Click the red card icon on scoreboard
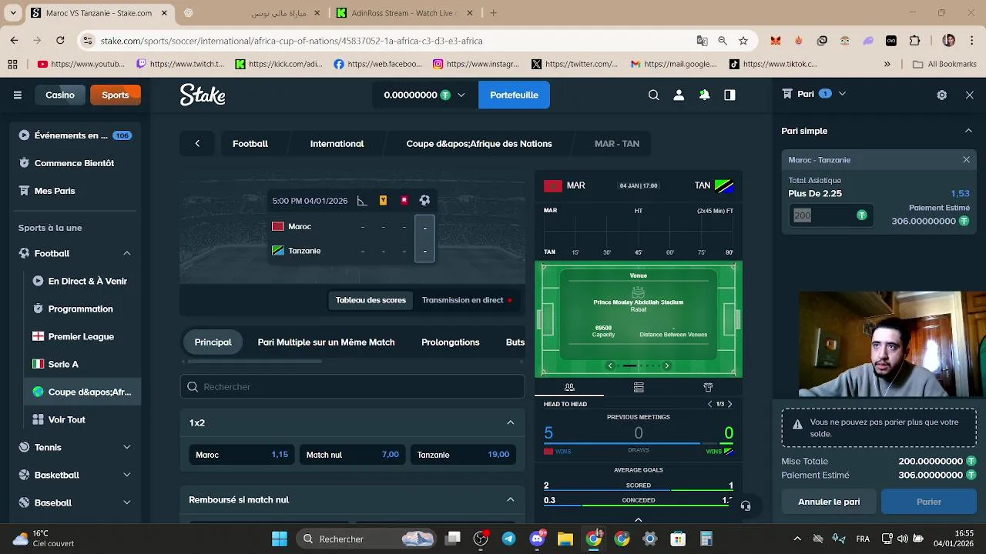The width and height of the screenshot is (986, 554). 404,201
